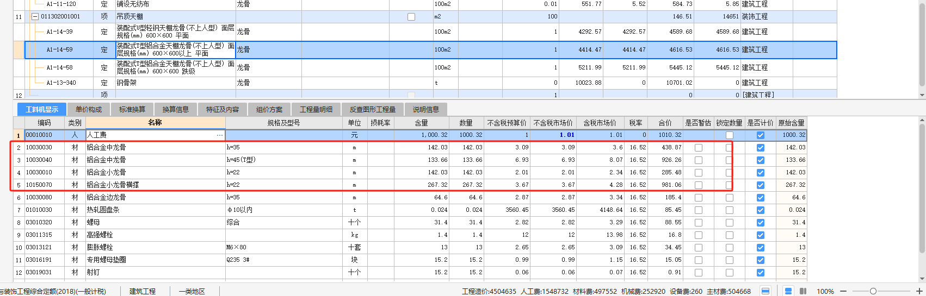926x296 pixels.
Task: Click the 不含税市场价 column header
Action: point(553,123)
